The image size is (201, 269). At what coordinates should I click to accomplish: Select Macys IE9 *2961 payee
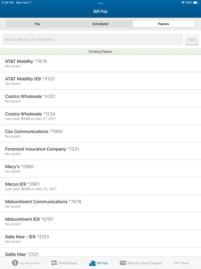pyautogui.click(x=100, y=186)
